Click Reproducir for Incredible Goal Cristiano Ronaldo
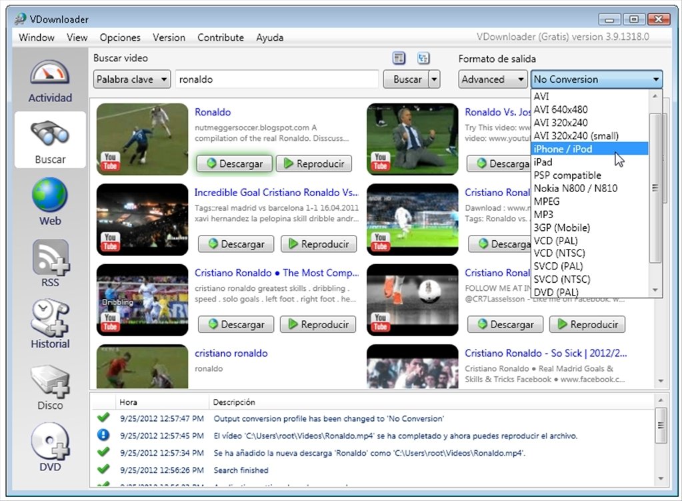682x501 pixels. (319, 243)
